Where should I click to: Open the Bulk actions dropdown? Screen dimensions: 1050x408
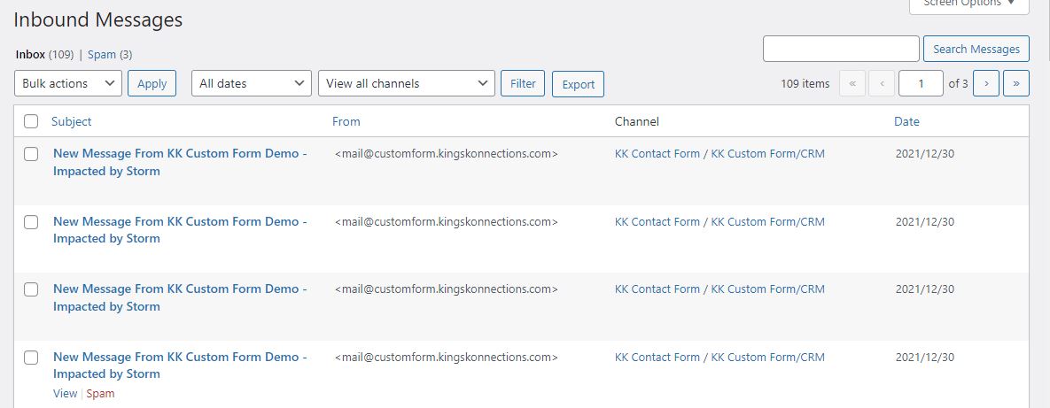[68, 83]
